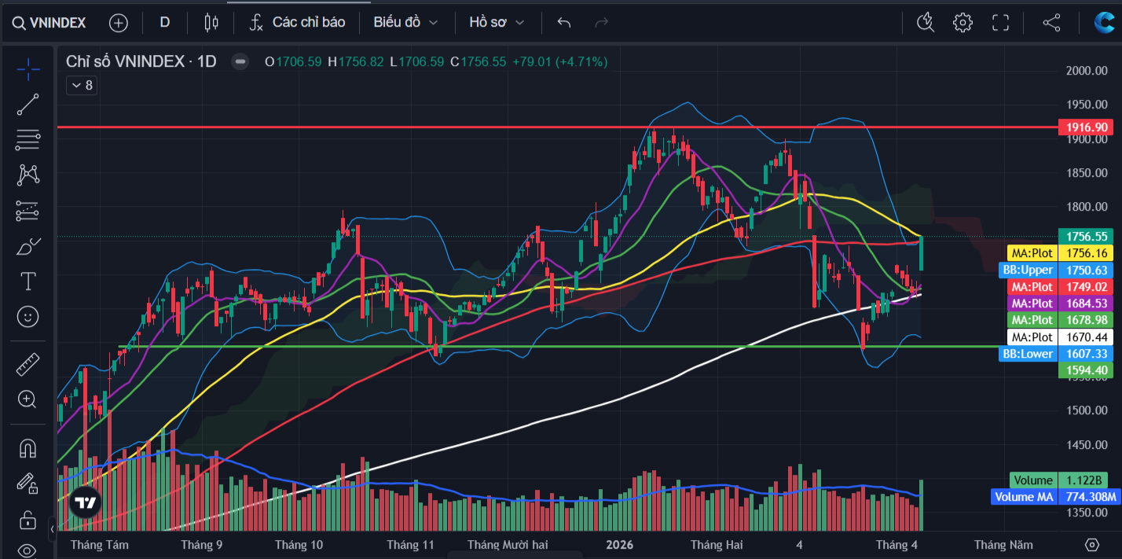Select the crosshair cursor tool
The image size is (1122, 559).
(x=28, y=69)
